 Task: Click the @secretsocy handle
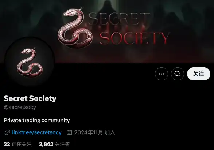[20, 107]
